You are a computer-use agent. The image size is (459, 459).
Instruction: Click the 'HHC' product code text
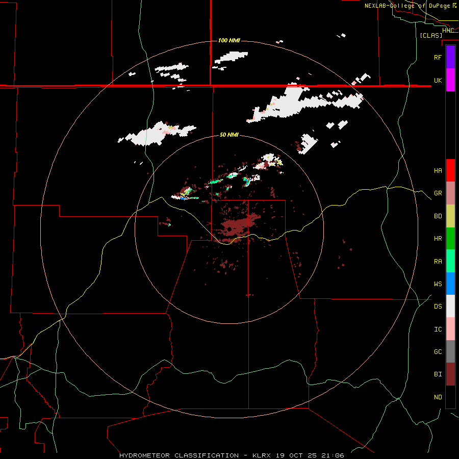448,31
